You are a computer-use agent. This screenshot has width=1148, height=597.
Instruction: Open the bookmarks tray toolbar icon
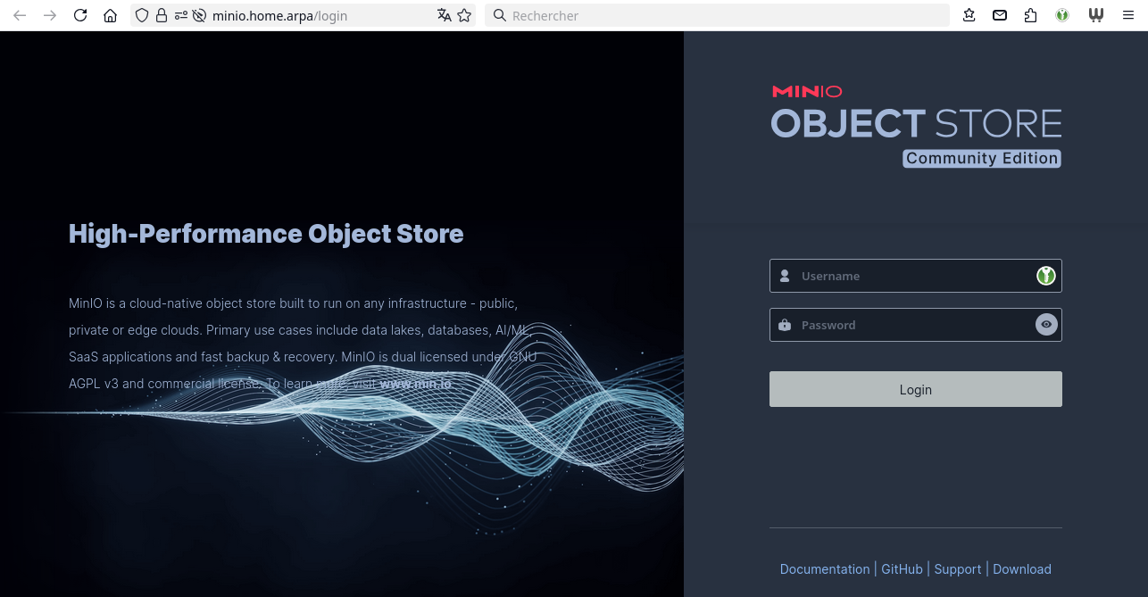pyautogui.click(x=969, y=15)
